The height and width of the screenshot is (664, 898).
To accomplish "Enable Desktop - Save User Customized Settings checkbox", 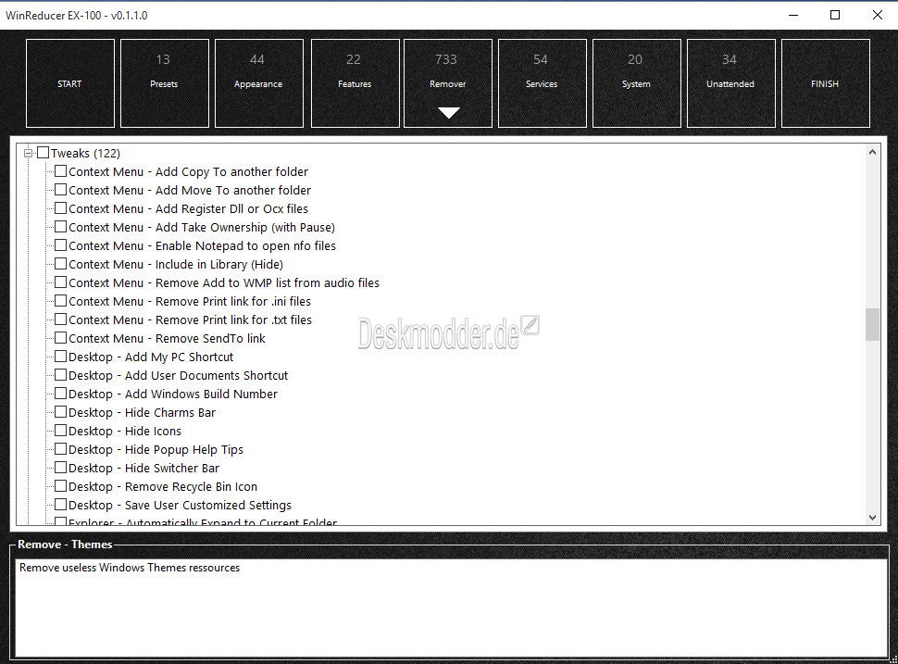I will (61, 505).
